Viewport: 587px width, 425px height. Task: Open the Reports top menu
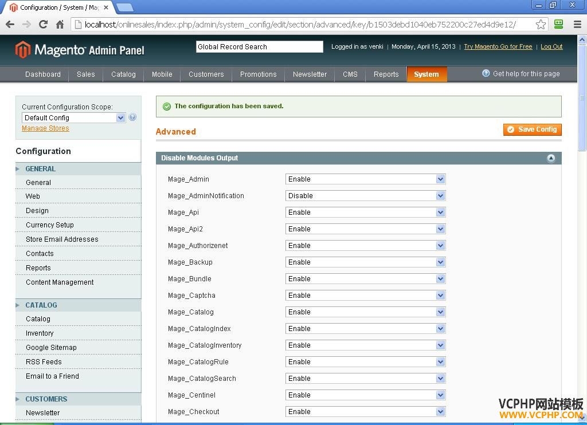point(386,74)
